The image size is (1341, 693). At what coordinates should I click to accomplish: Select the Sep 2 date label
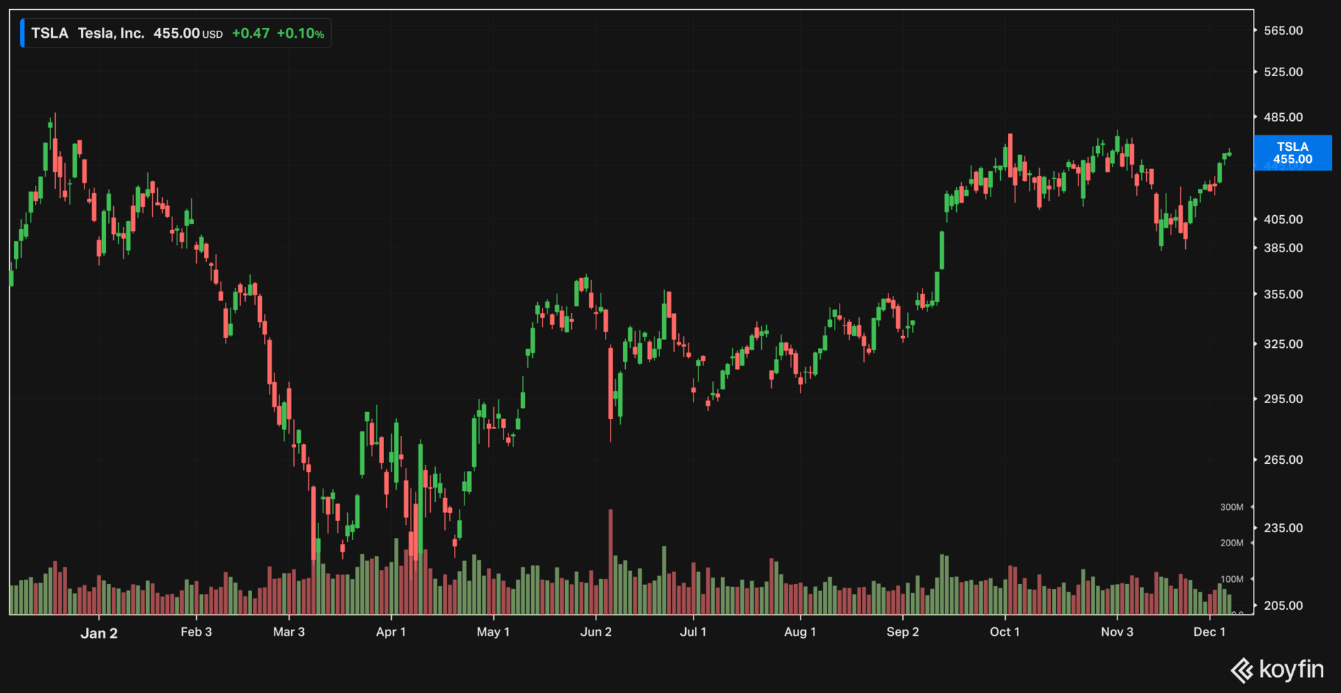[903, 632]
